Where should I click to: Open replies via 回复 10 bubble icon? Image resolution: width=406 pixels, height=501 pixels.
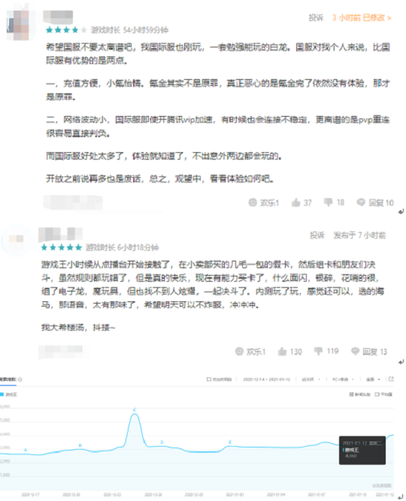361,202
